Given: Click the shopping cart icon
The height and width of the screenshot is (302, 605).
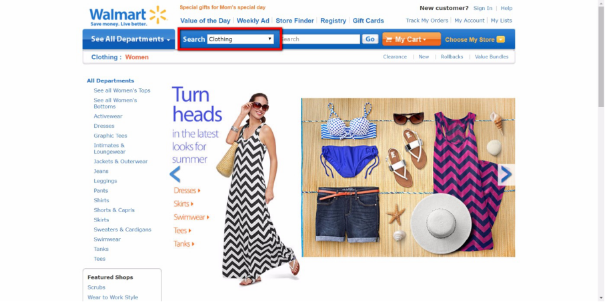Looking at the screenshot, I should (x=389, y=39).
